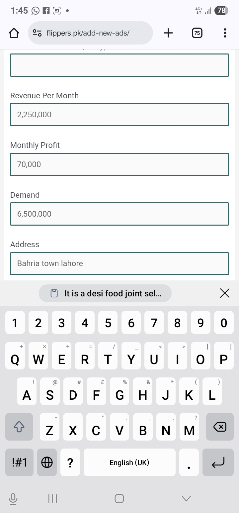Dismiss the clipboard suggestion with X

(225, 293)
